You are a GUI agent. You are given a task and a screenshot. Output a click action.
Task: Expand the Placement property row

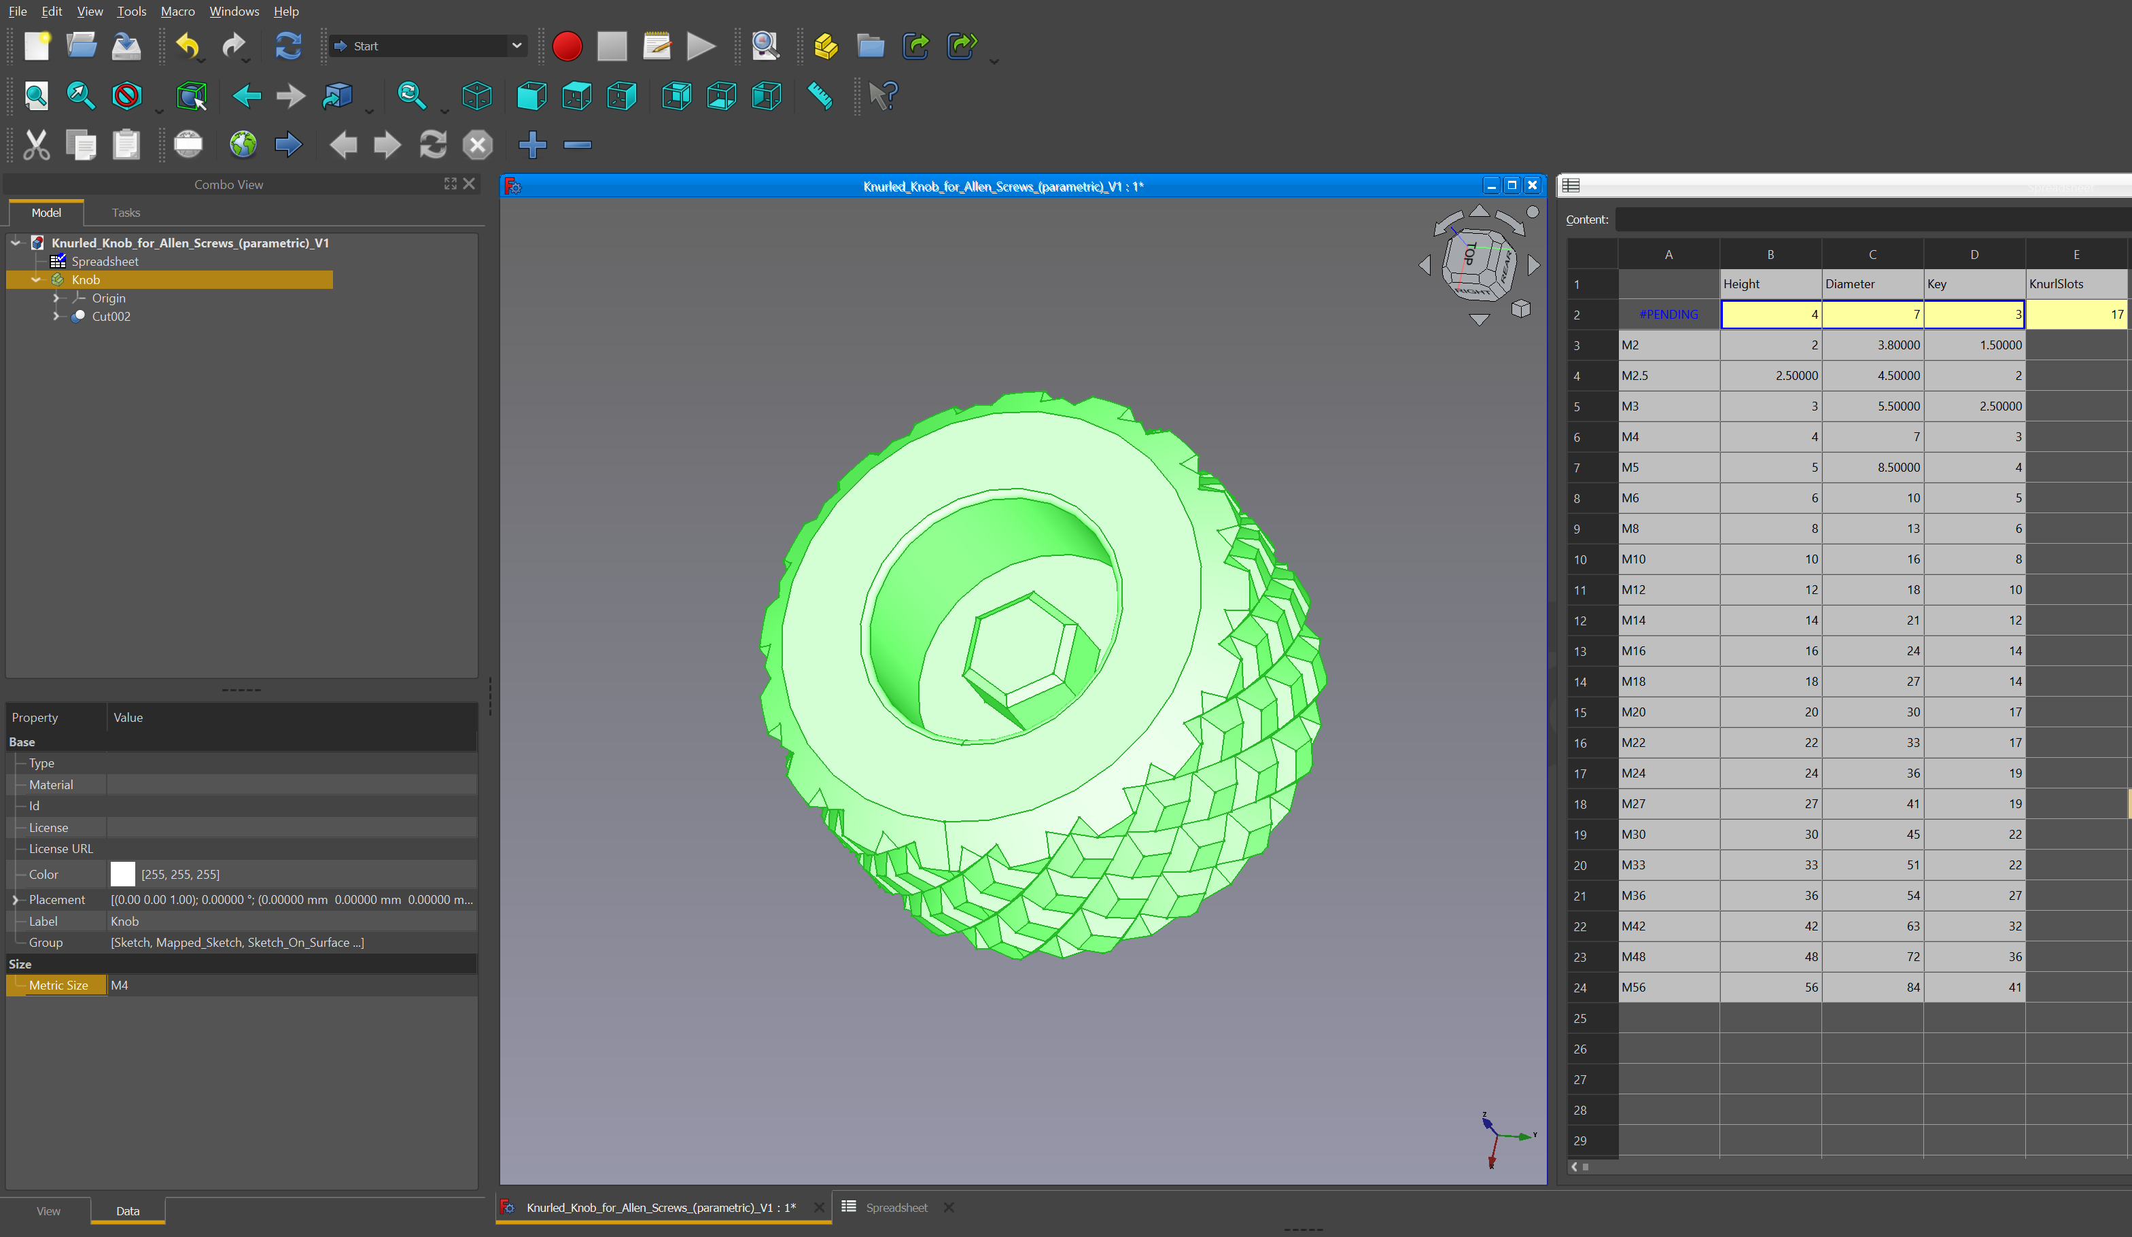coord(15,899)
